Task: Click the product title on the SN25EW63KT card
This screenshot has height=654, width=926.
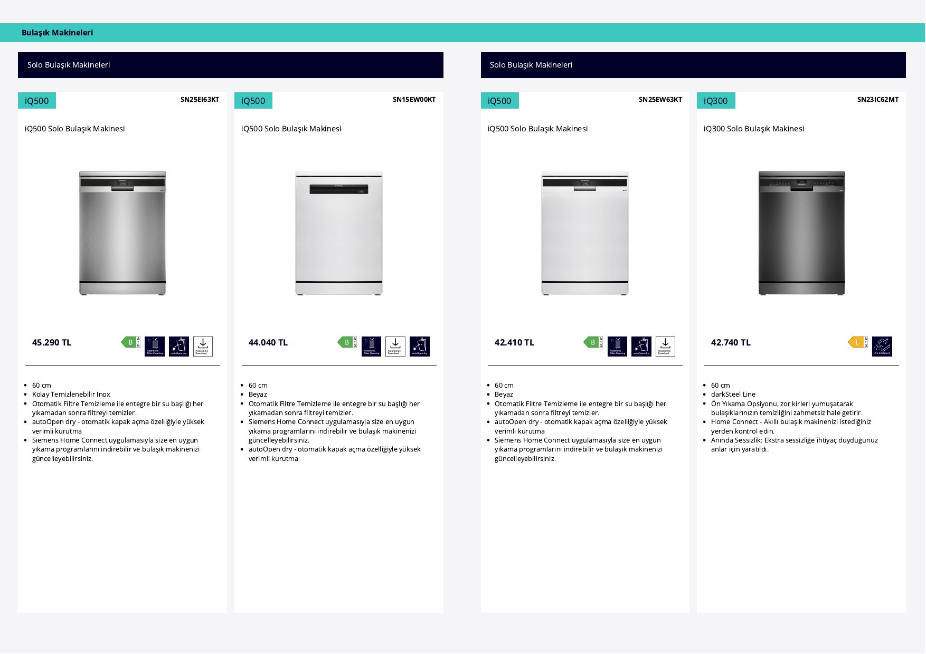Action: pos(537,129)
